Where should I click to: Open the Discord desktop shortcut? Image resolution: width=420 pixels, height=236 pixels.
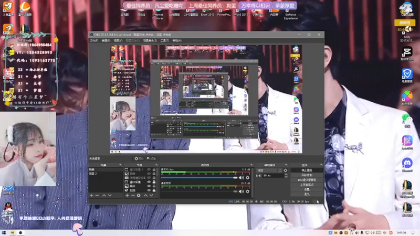tap(407, 165)
